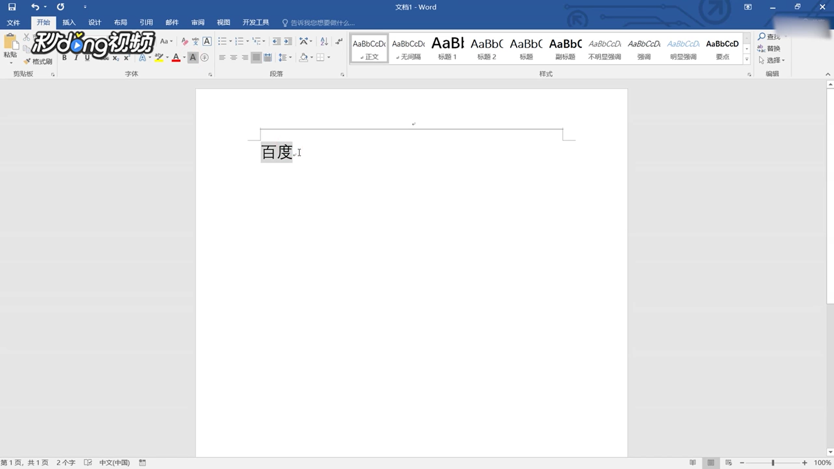Click the 替换 (Replace) button
Image resolution: width=834 pixels, height=469 pixels.
click(769, 49)
